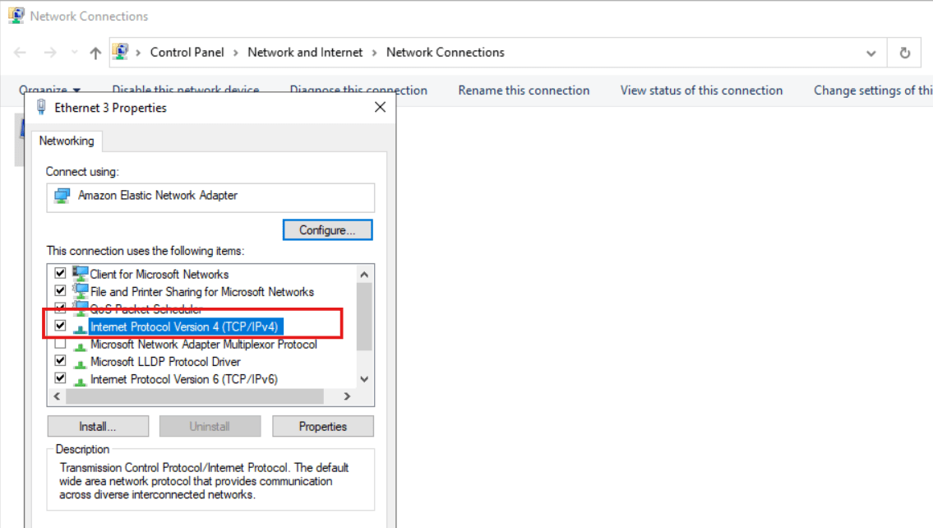933x528 pixels.
Task: Select Control Panel breadcrumb
Action: click(x=187, y=53)
